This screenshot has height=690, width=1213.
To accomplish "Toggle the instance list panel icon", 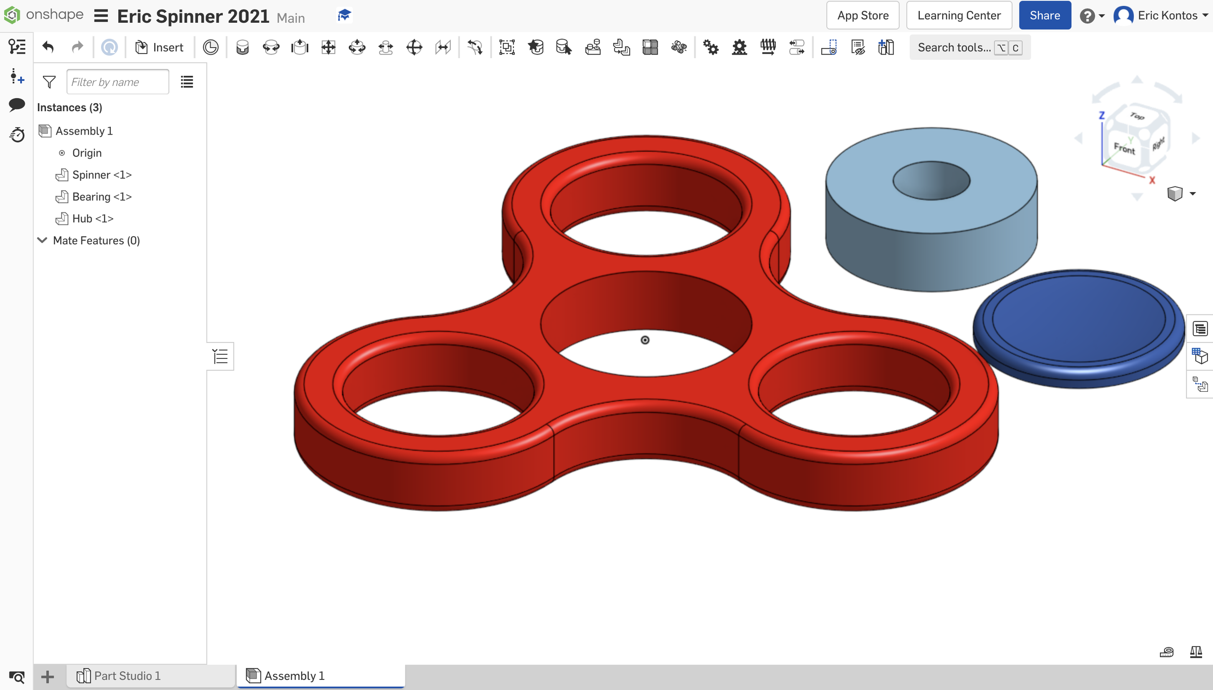I will tap(17, 47).
